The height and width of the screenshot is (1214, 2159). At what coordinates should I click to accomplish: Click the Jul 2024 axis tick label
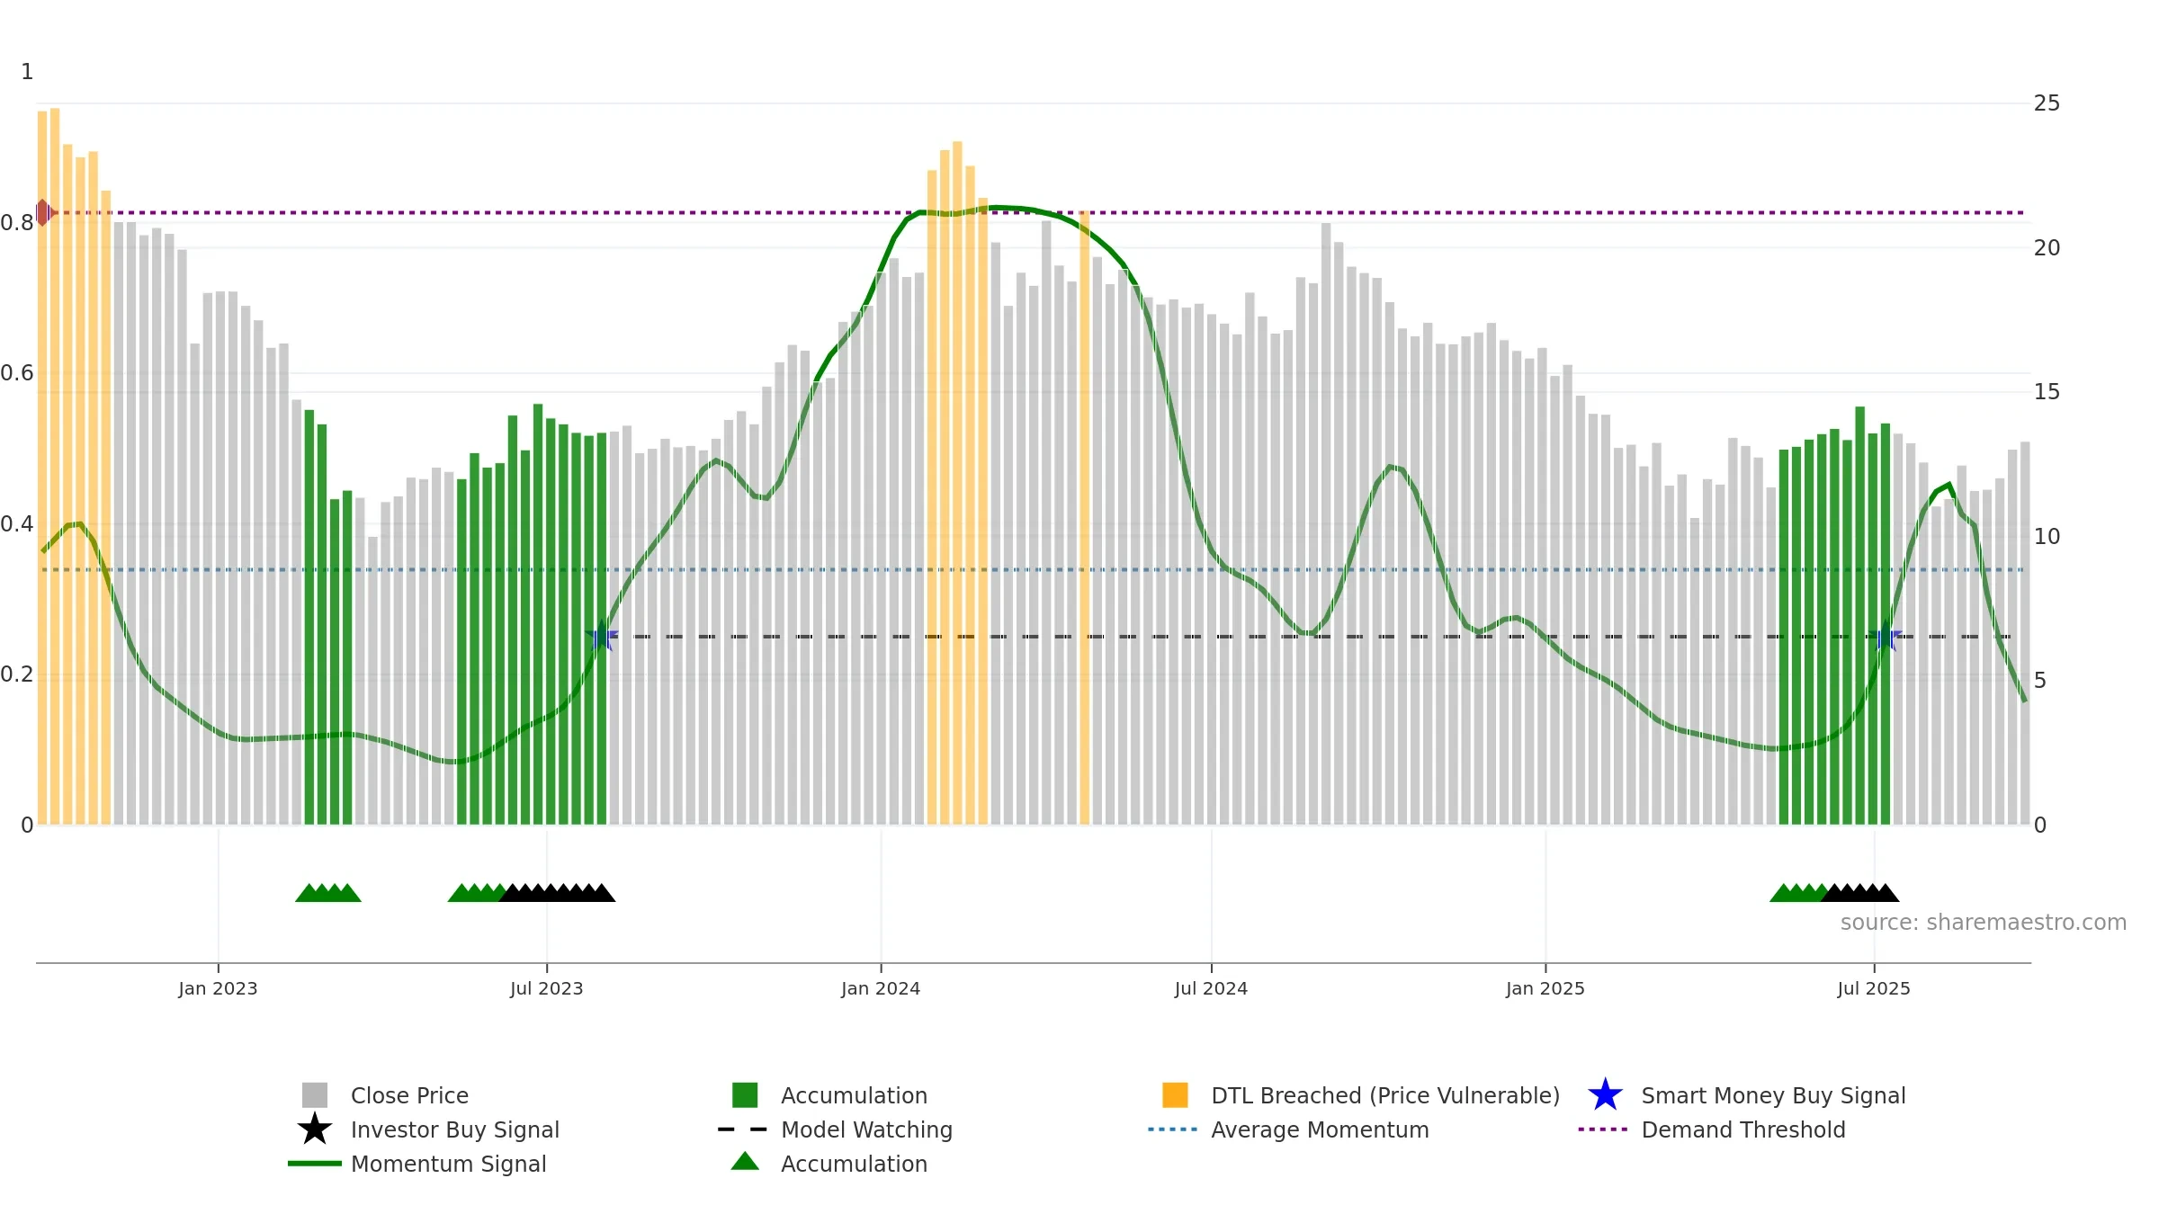(x=1211, y=989)
